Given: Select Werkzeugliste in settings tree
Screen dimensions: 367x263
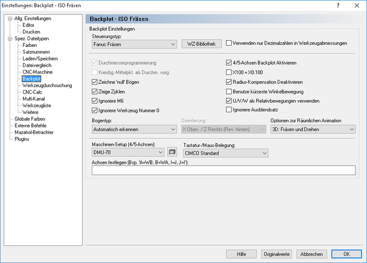Looking at the screenshot, I should pos(37,105).
